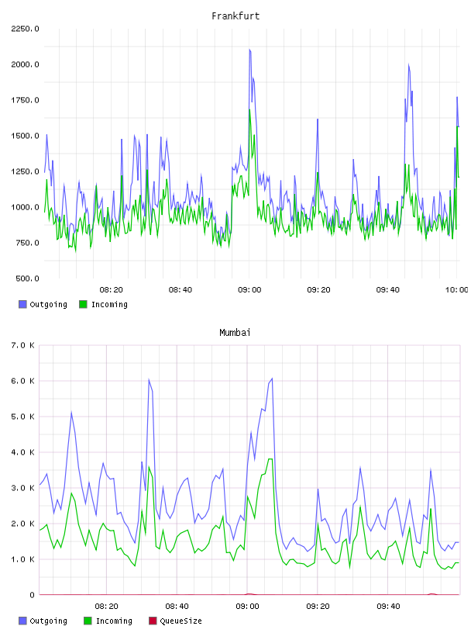Click the 5.0 K y-axis label in Mumbai
Viewport: 471px width, 633px height.
click(x=22, y=417)
